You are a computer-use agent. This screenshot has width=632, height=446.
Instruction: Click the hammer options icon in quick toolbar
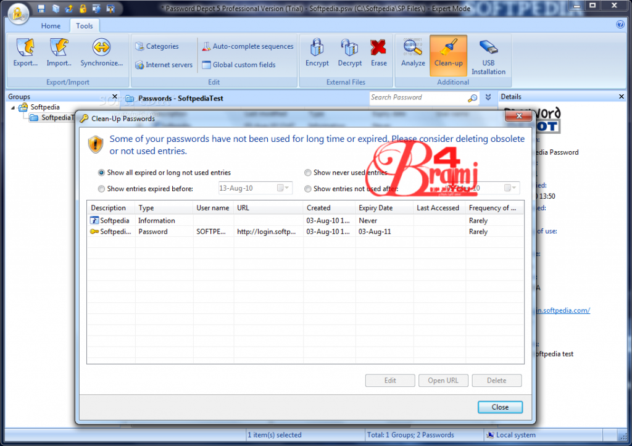(110, 9)
